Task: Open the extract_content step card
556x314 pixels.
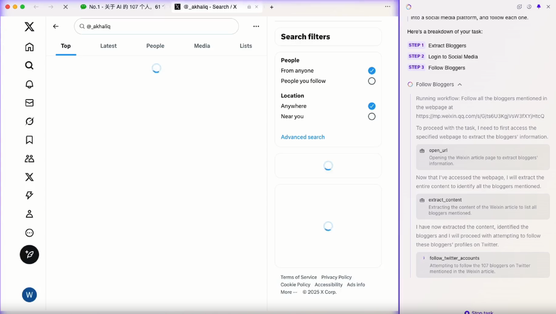Action: tap(483, 206)
